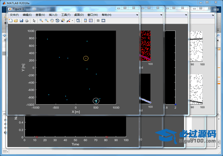Viewport: 223px width, 156px height.
Task: Click the small X close icon in MATLAB right panel
Action: pyautogui.click(x=218, y=41)
